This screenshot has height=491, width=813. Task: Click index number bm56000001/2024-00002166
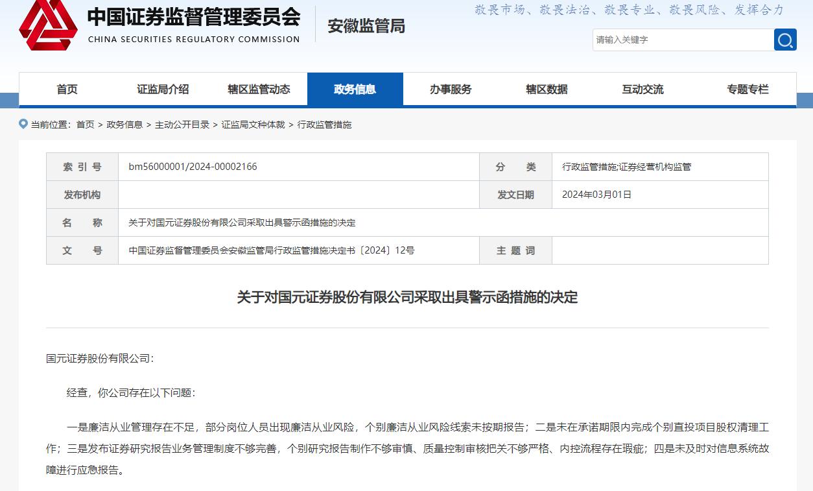click(x=193, y=167)
